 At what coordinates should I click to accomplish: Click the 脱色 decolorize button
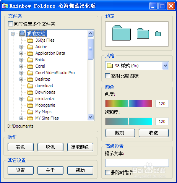[50, 147]
